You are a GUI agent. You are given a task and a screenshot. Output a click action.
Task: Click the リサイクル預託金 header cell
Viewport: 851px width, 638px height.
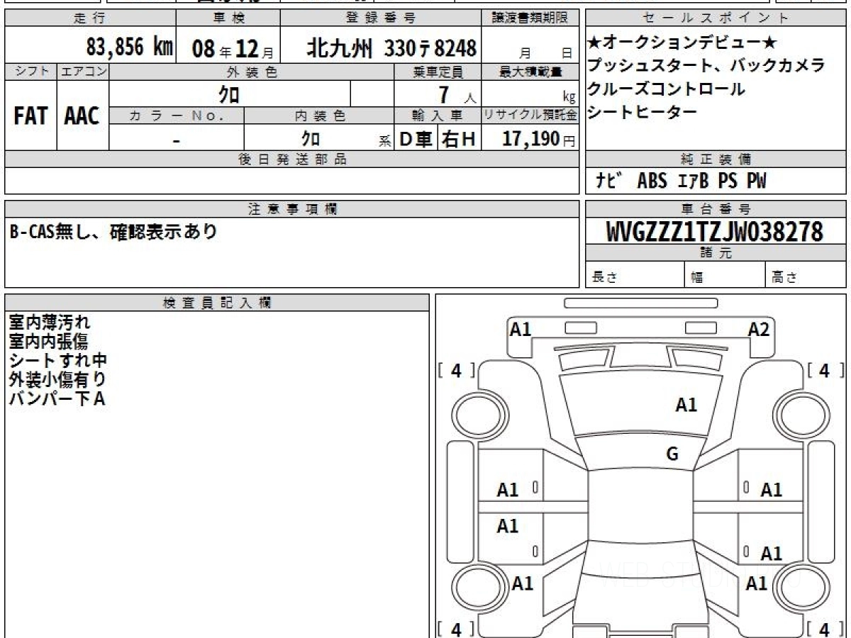[x=530, y=116]
